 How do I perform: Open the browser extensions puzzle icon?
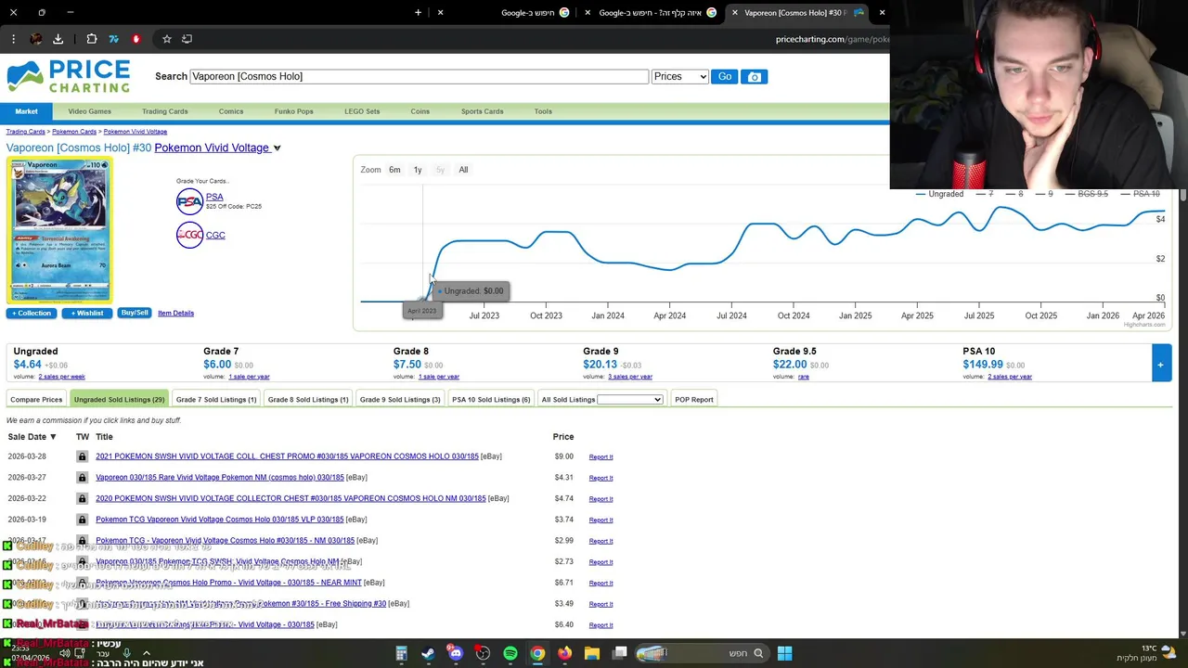[x=92, y=39]
